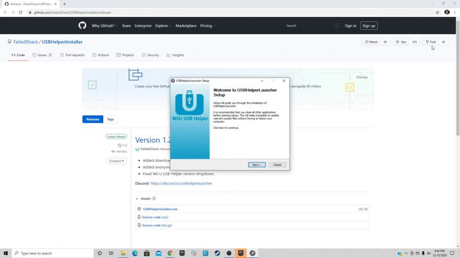Open File Explorer from the taskbar

click(x=123, y=253)
